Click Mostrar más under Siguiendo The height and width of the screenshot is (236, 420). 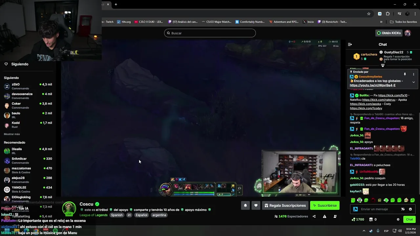tap(12, 134)
